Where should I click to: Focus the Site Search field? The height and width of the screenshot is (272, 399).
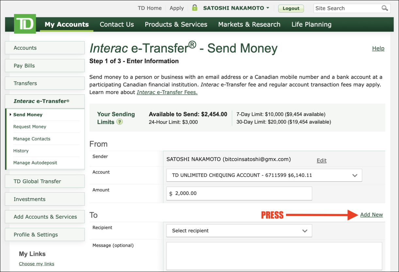[347, 8]
